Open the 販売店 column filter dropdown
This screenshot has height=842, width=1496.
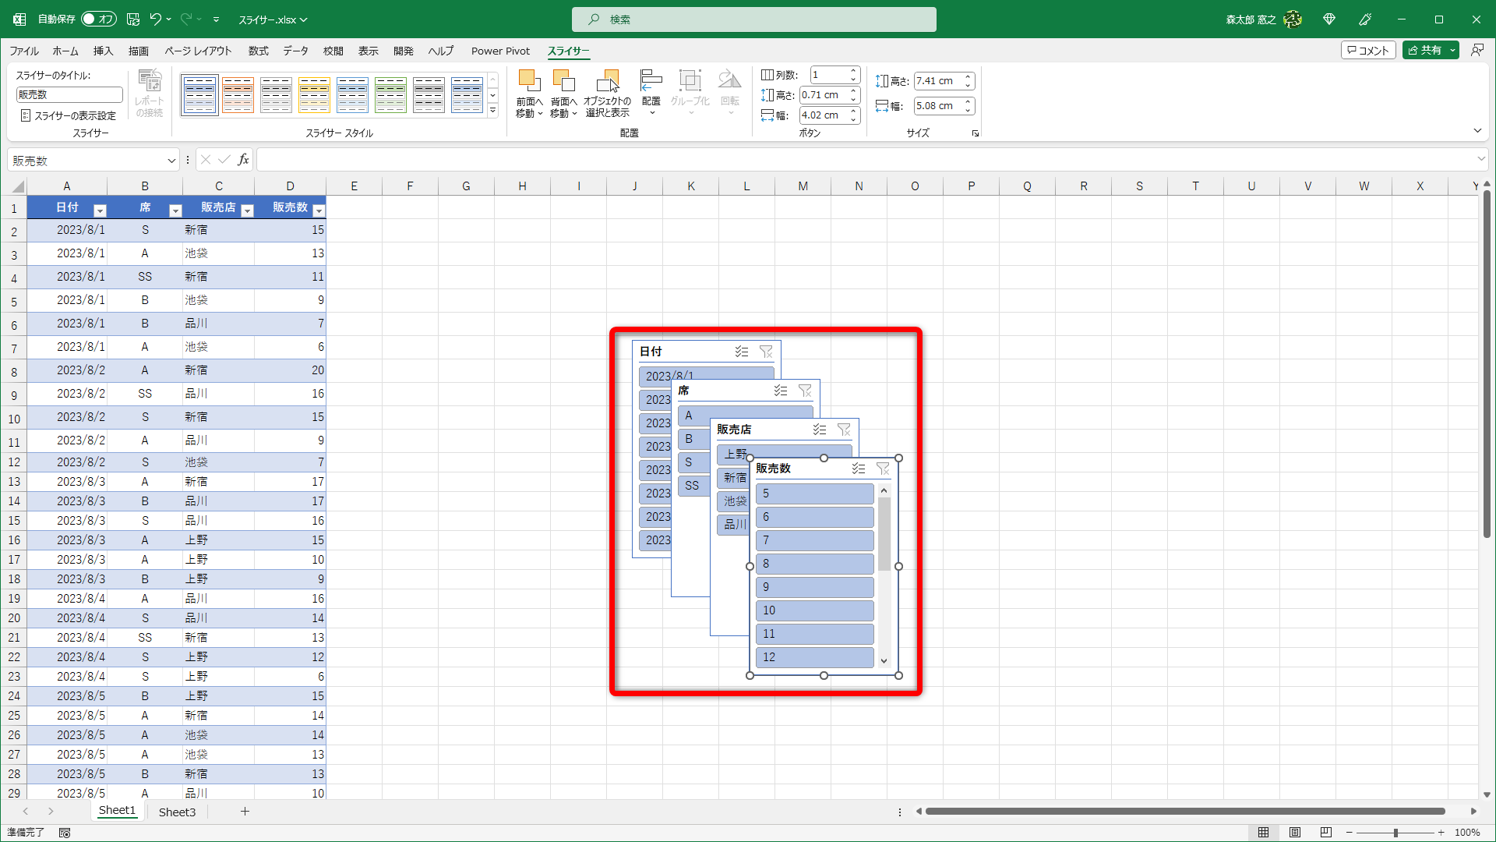point(248,210)
